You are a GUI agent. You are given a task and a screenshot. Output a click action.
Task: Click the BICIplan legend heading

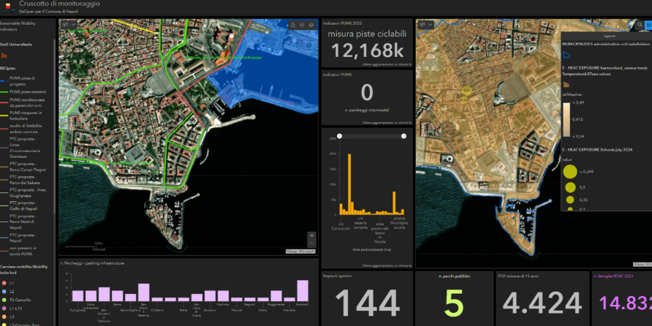pyautogui.click(x=8, y=68)
